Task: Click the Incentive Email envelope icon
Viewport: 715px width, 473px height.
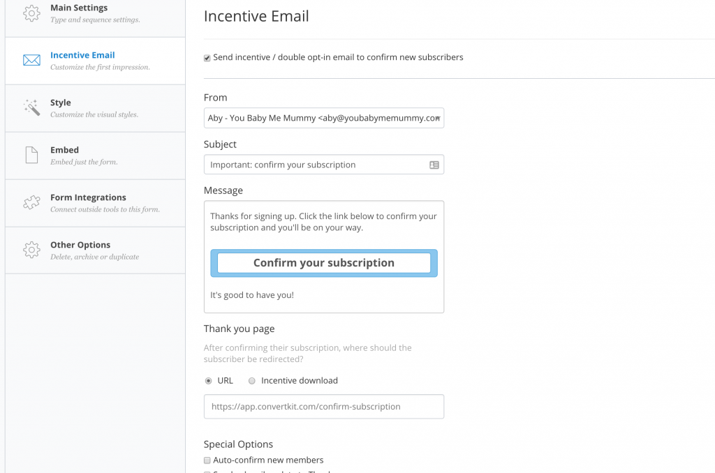Action: tap(31, 60)
